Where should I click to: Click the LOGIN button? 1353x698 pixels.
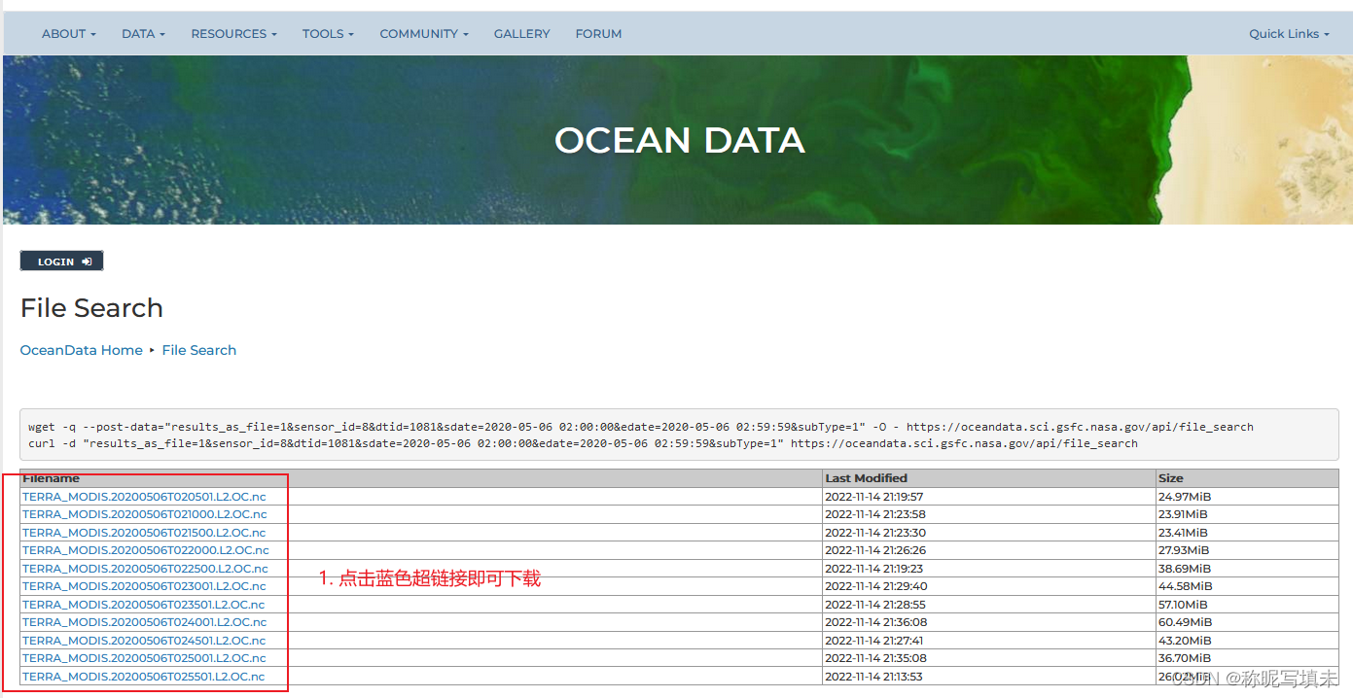coord(61,262)
